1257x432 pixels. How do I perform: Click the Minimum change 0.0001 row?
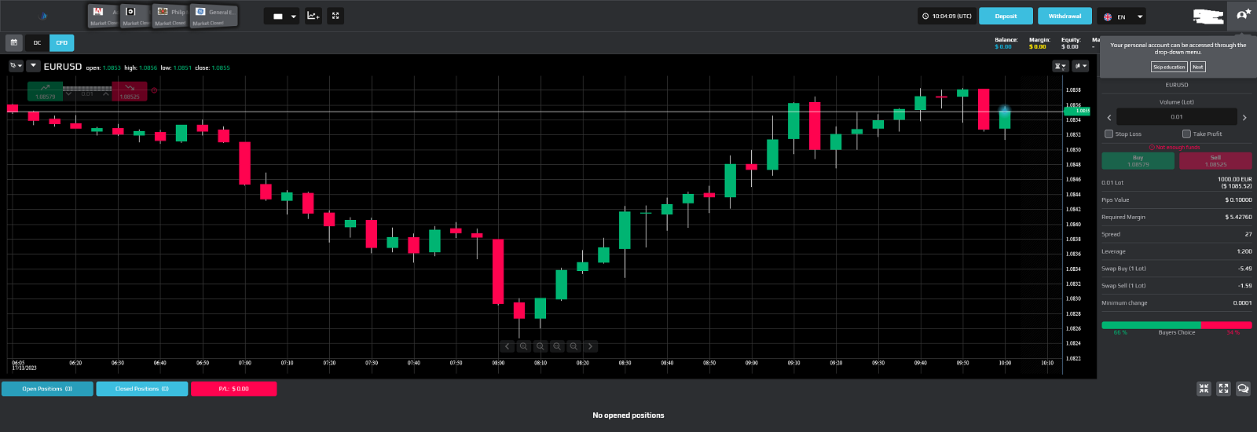[x=1176, y=302]
